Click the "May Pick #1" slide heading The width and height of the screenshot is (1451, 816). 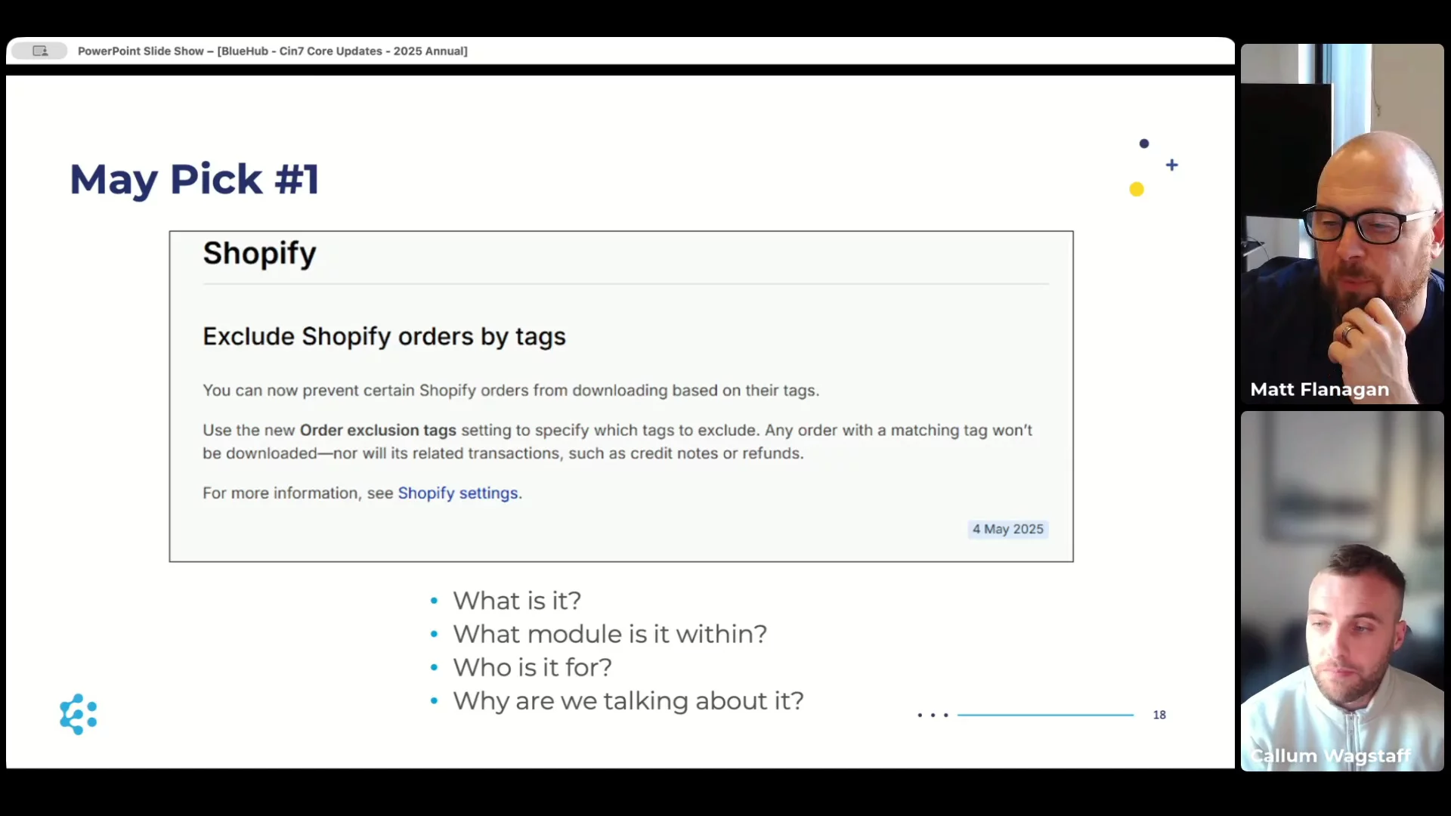[195, 180]
